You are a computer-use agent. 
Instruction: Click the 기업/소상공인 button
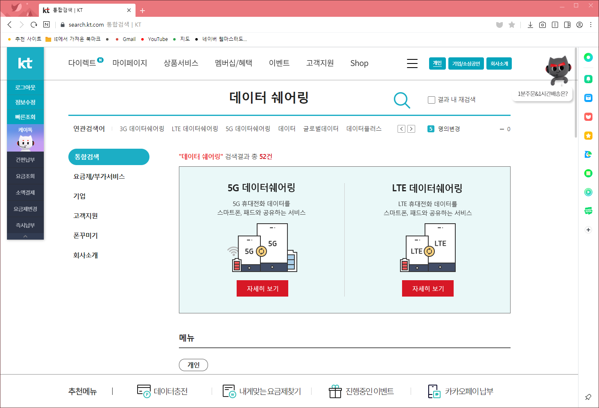pyautogui.click(x=466, y=63)
